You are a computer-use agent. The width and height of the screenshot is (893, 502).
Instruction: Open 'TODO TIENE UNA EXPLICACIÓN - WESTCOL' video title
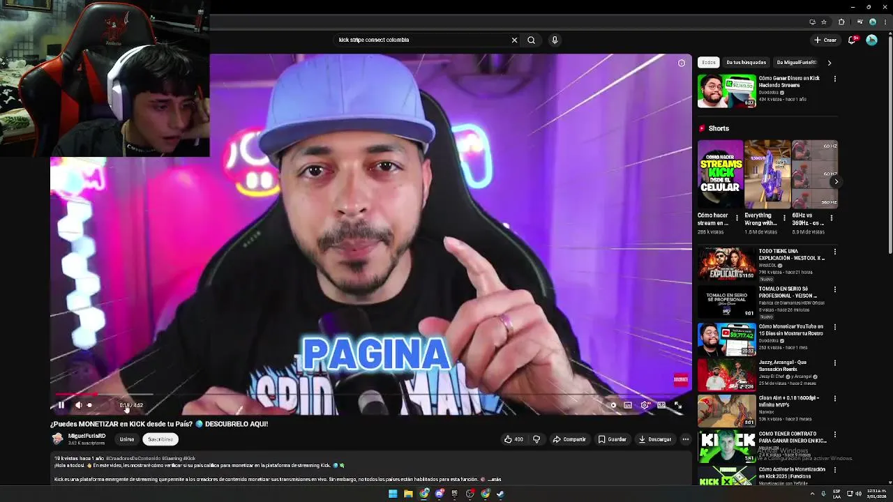click(792, 254)
